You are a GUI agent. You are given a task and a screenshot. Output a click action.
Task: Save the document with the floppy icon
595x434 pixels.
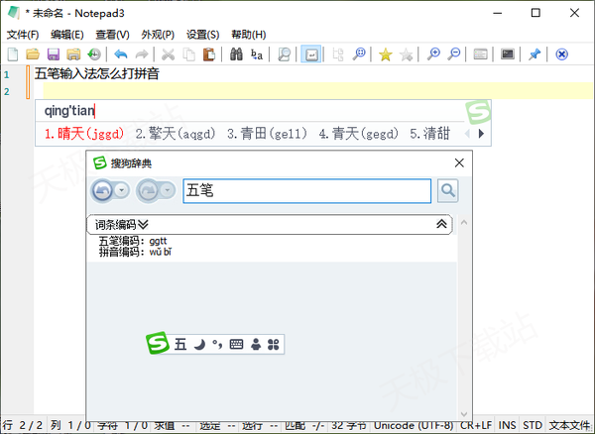54,54
